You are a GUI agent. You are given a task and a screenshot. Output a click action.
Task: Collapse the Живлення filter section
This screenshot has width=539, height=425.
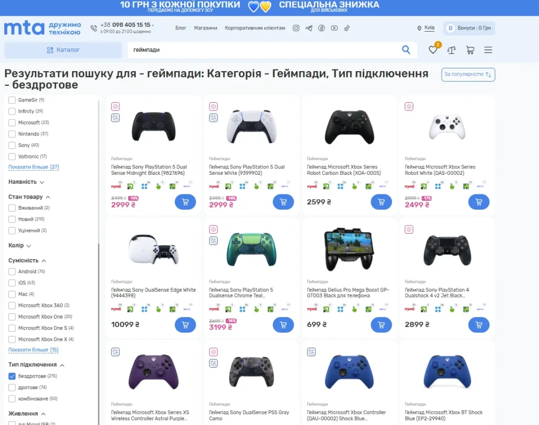27,413
